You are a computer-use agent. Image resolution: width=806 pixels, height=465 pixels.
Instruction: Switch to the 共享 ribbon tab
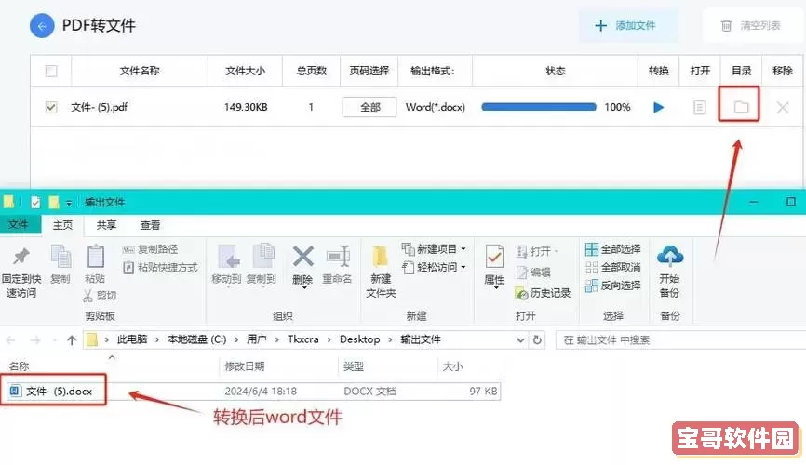pyautogui.click(x=106, y=225)
